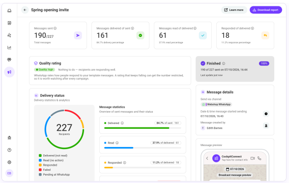The image size is (289, 183).
Task: Click the "37.9% of delivered · 61" badge
Action: click(166, 143)
